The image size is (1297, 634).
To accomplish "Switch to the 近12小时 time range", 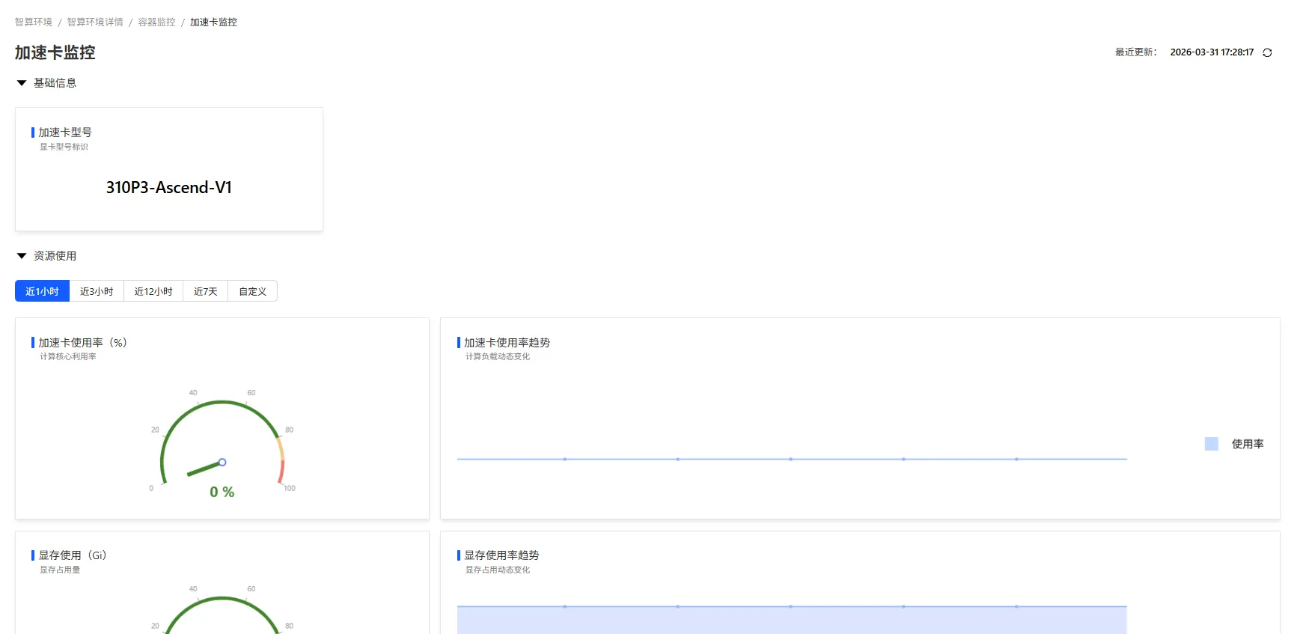I will point(153,291).
